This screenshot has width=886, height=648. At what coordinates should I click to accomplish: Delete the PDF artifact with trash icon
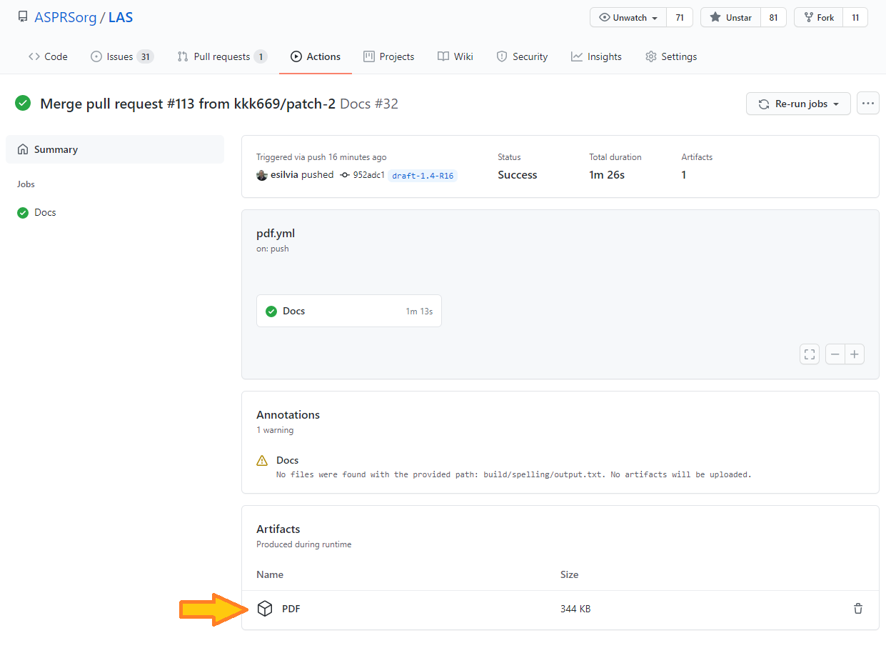[x=858, y=609]
